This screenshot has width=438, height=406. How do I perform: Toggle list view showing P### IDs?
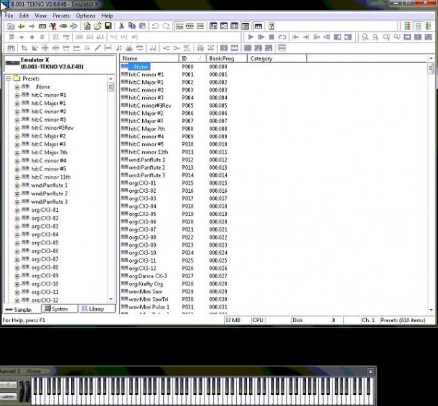[190, 26]
